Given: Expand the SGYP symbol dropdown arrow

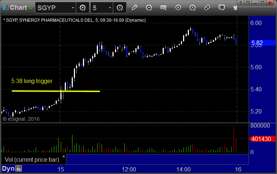Looking at the screenshot, I should [73, 8].
